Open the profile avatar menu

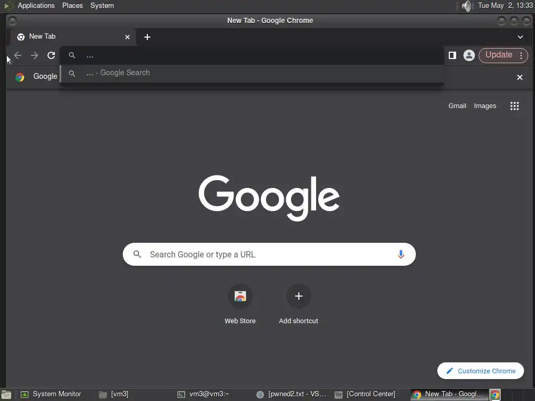[x=469, y=55]
